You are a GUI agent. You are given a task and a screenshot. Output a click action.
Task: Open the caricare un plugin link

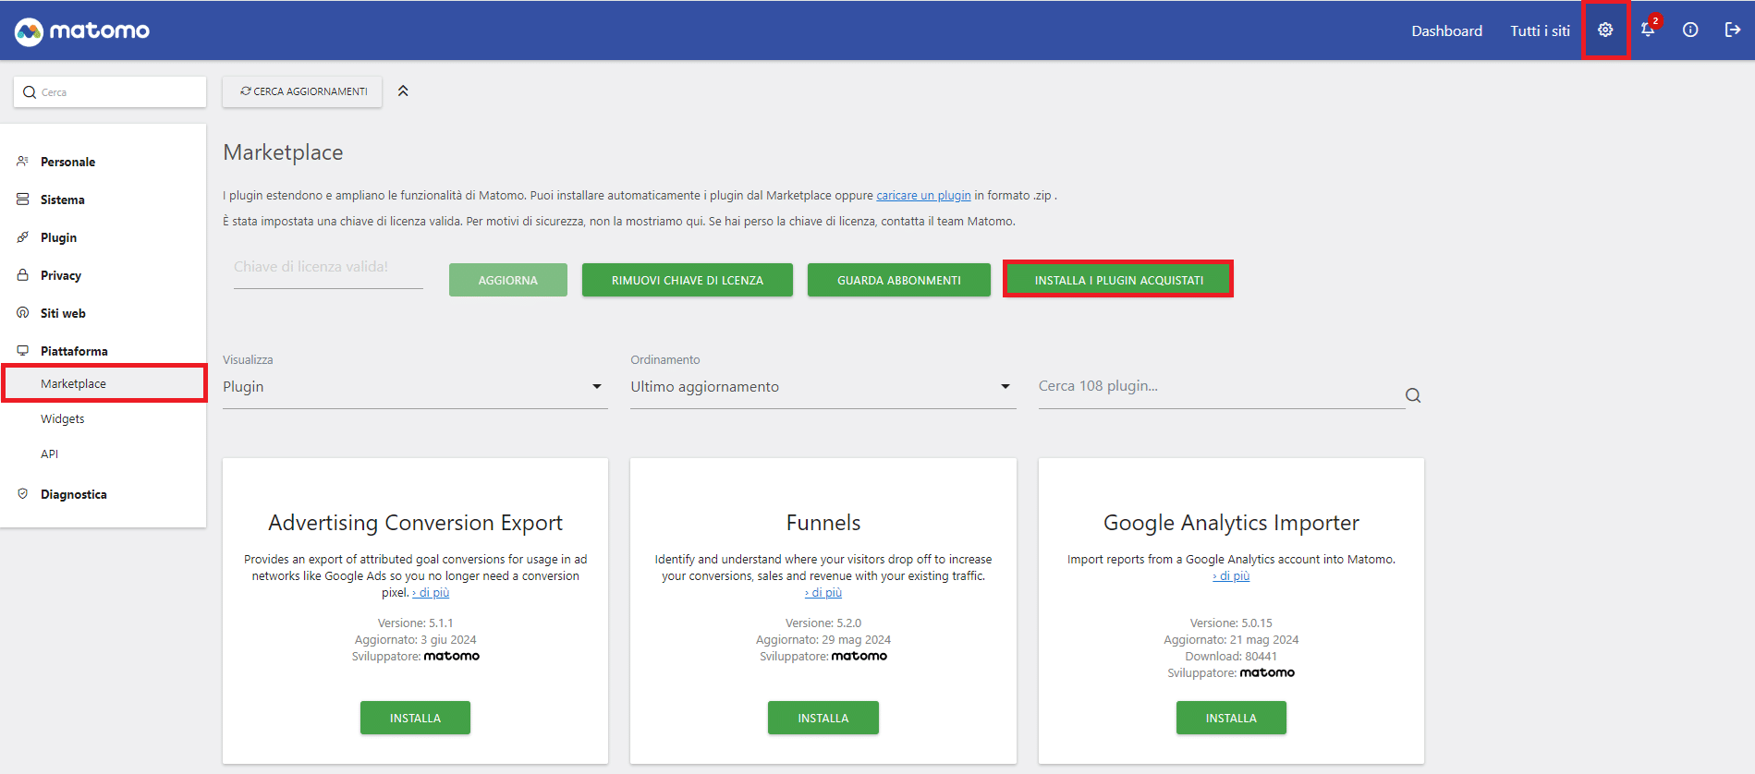(x=923, y=195)
